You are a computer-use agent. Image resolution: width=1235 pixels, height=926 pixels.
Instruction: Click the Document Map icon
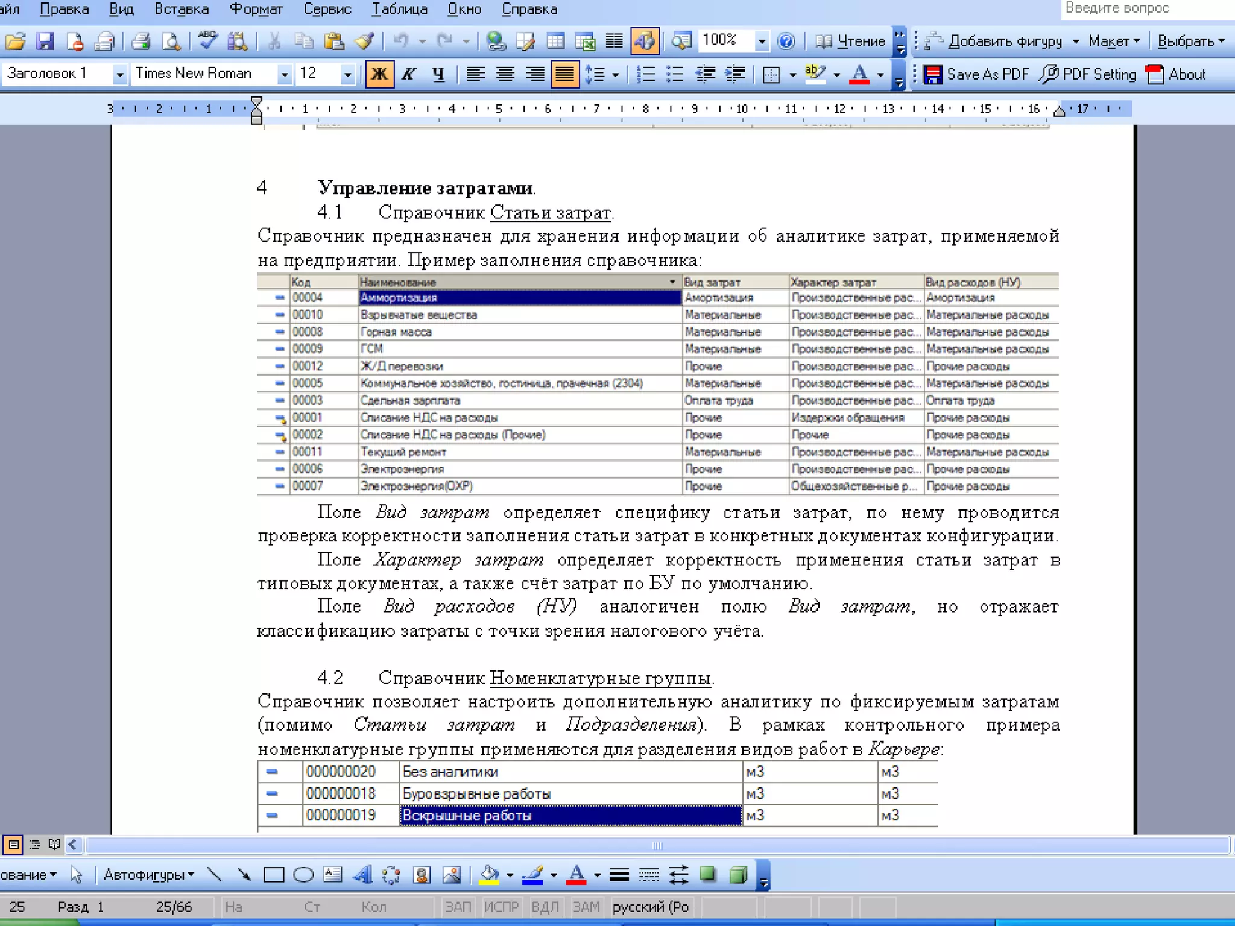[681, 41]
